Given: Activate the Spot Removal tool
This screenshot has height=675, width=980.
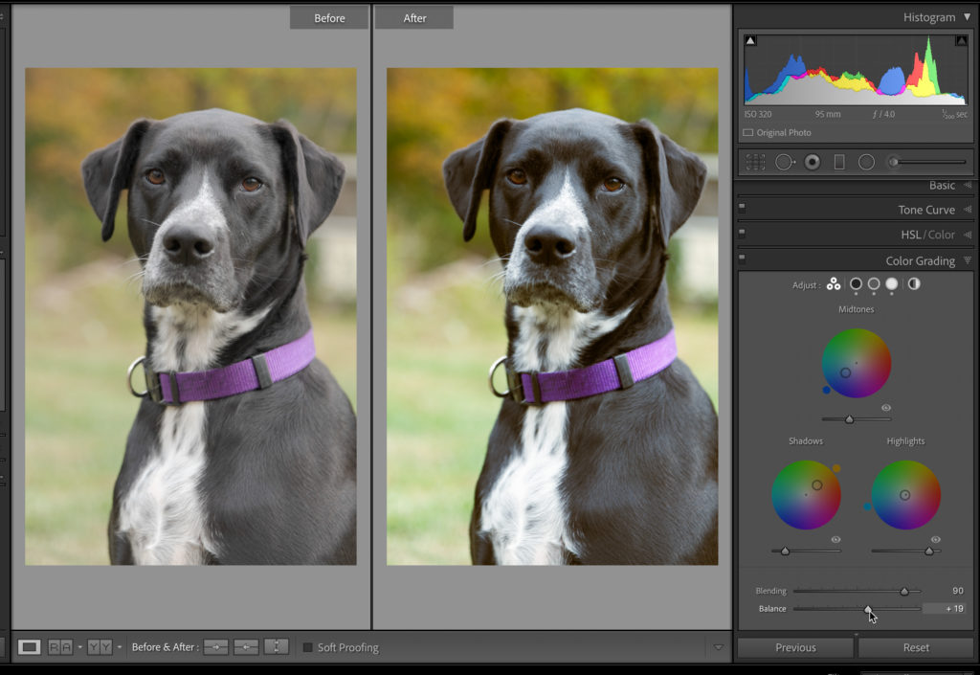Looking at the screenshot, I should pos(784,162).
